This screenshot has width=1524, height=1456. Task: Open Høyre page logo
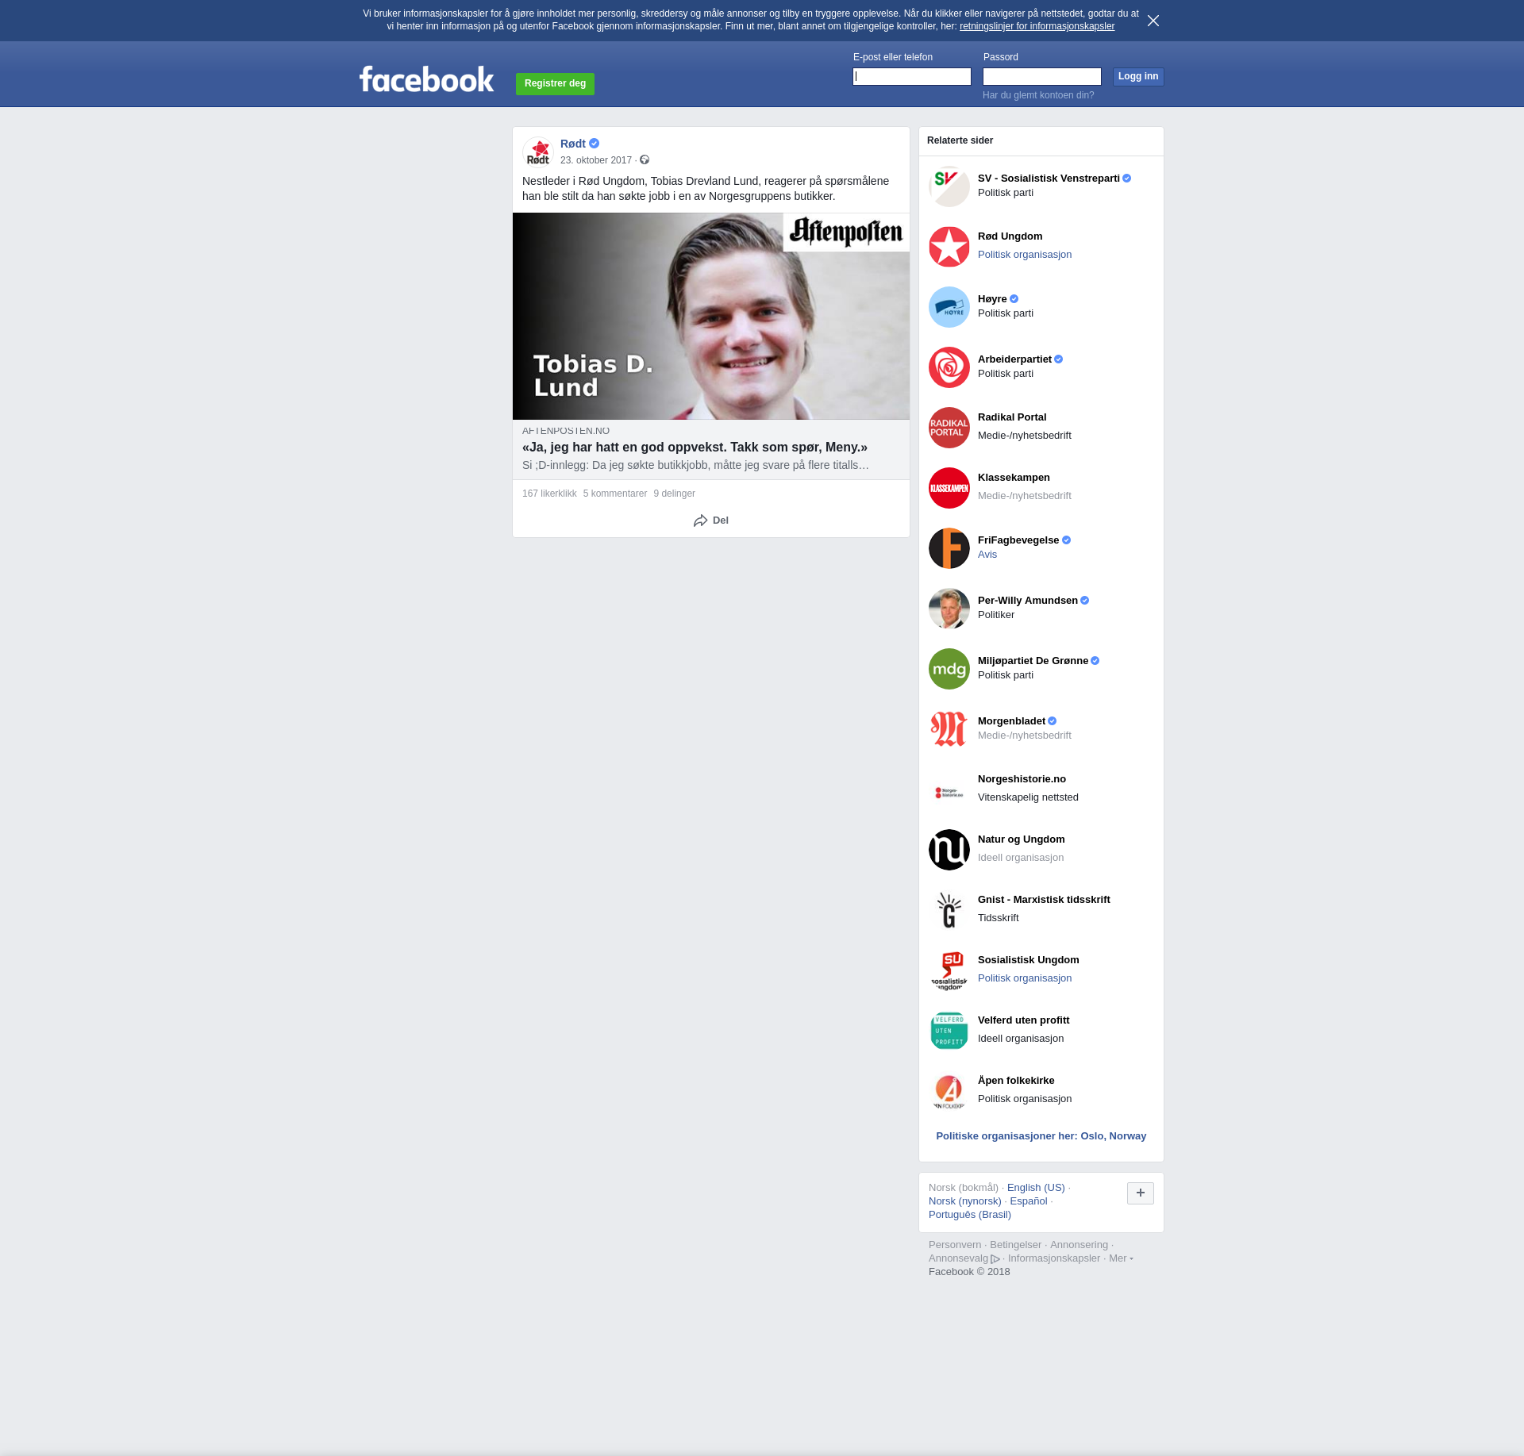(949, 307)
